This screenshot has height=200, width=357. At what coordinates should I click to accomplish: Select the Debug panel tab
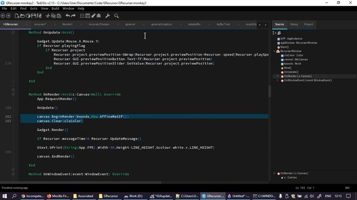tap(294, 24)
